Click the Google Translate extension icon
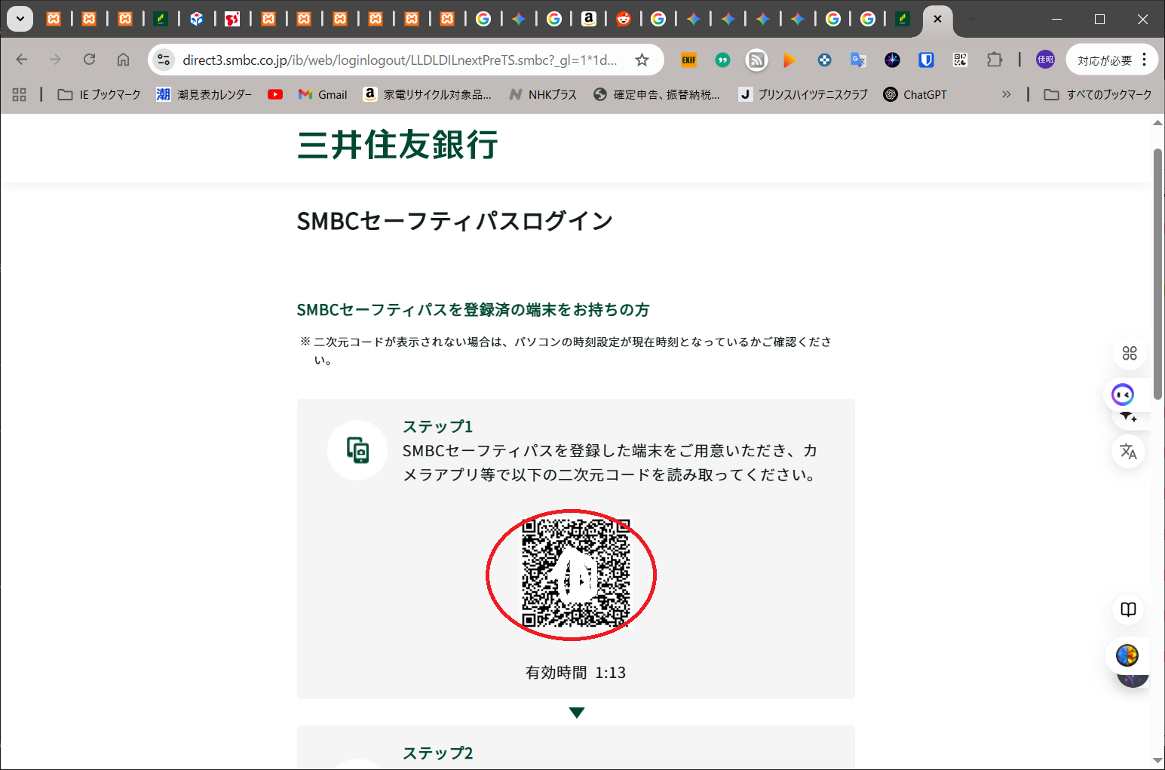This screenshot has height=770, width=1165. click(x=858, y=60)
